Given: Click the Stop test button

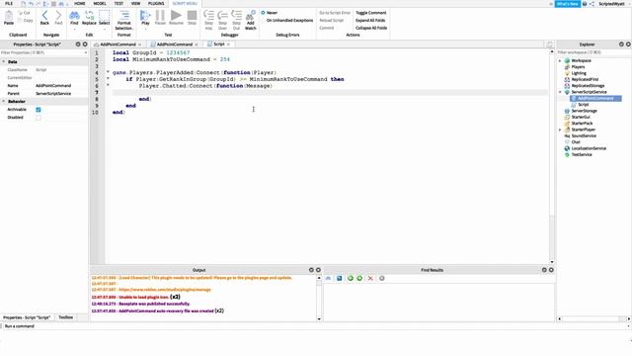Looking at the screenshot, I should [x=192, y=18].
